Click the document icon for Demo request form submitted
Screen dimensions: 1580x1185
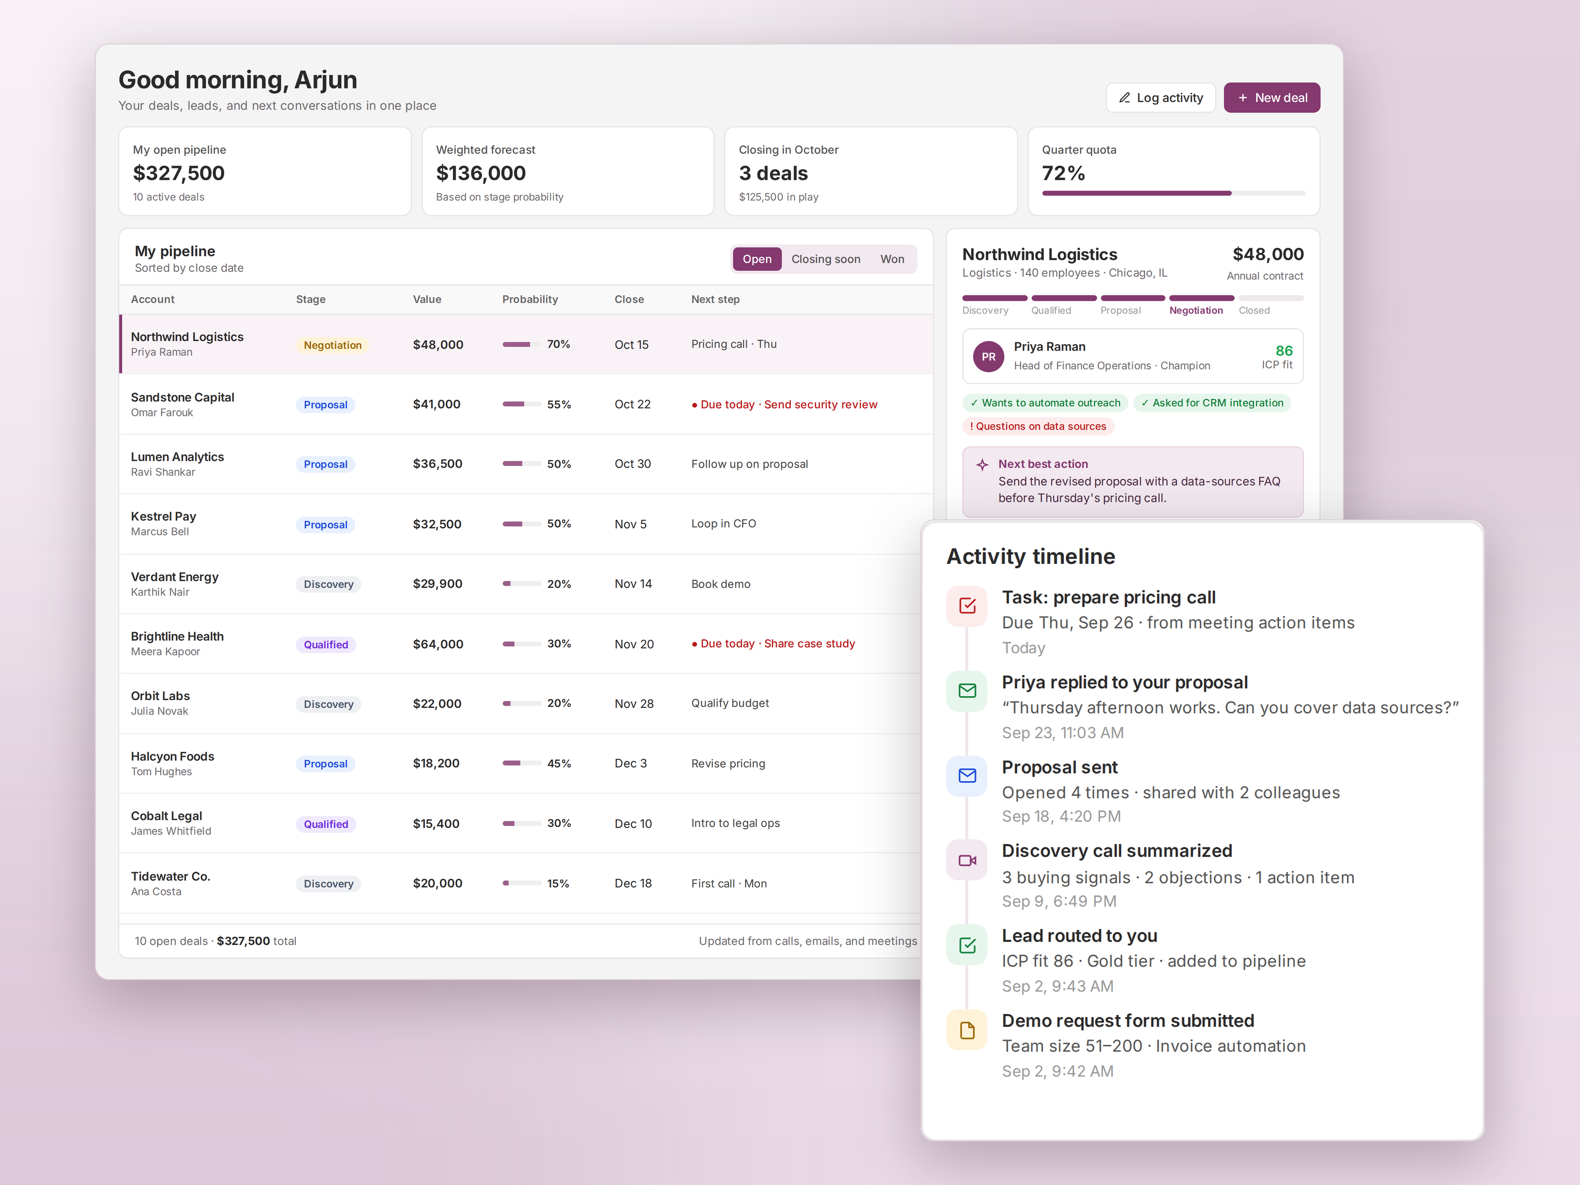pos(967,1031)
